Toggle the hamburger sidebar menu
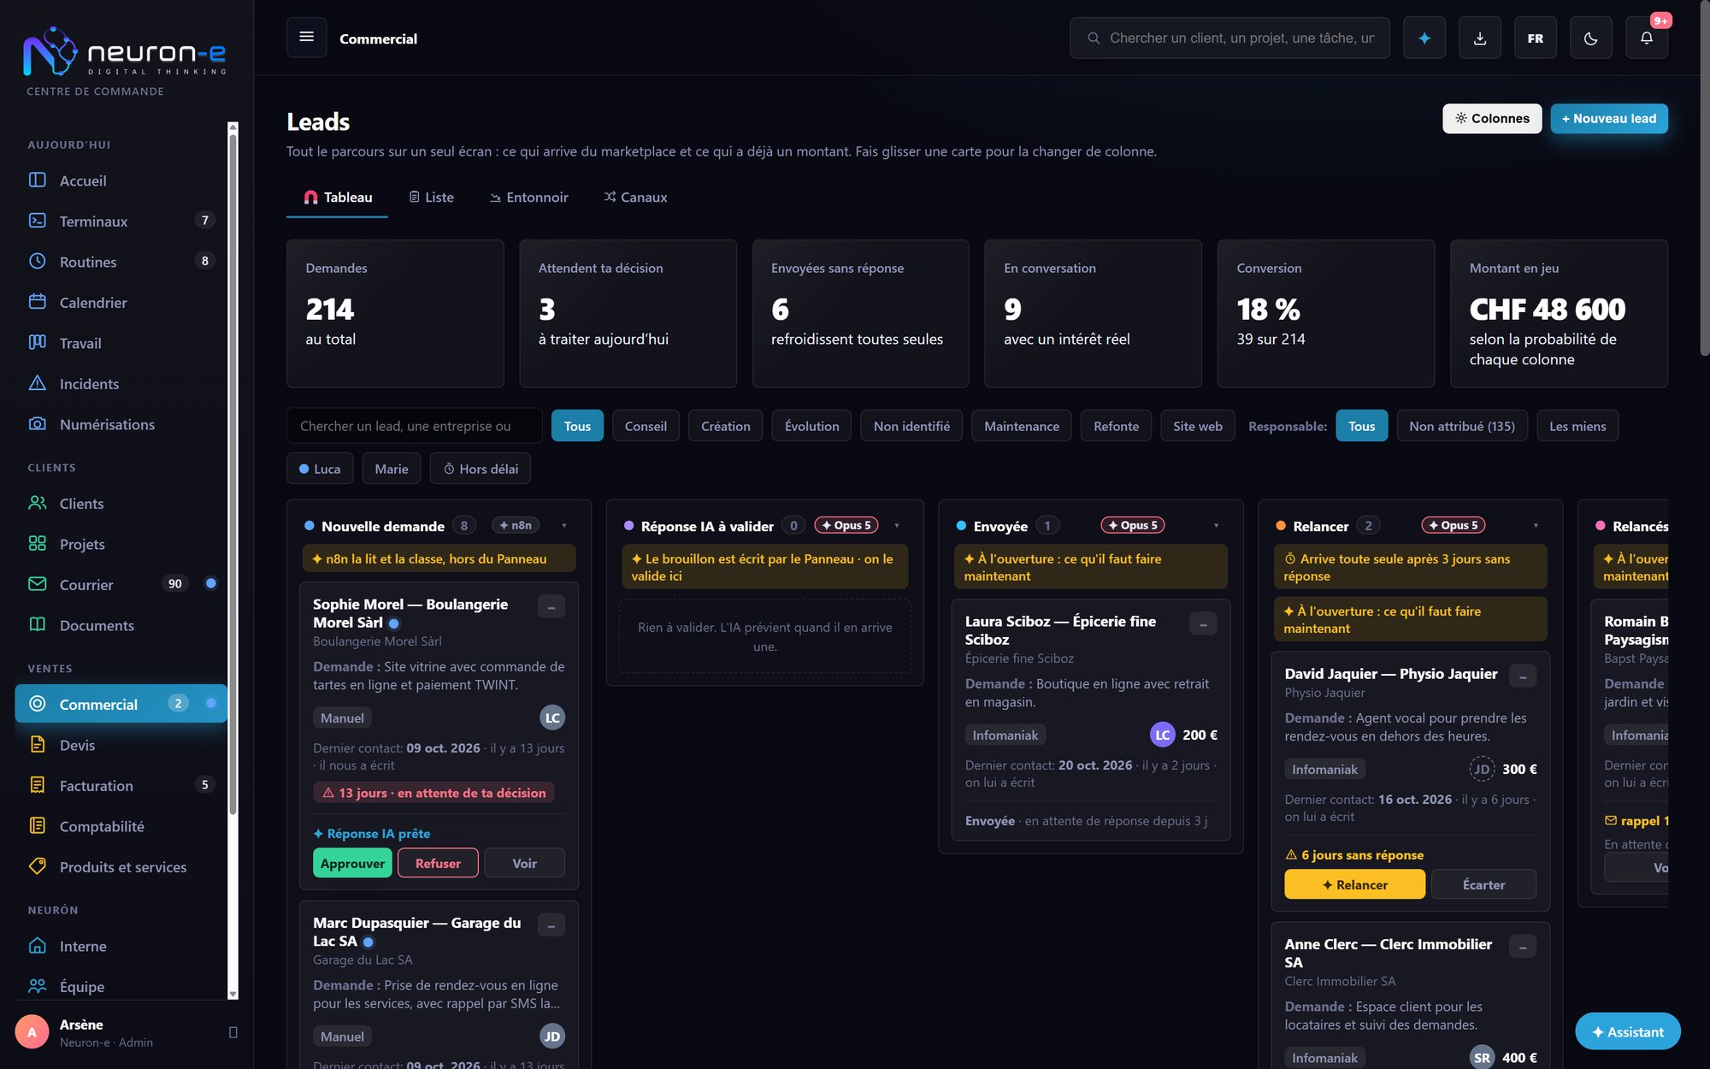Viewport: 1710px width, 1069px height. point(306,38)
